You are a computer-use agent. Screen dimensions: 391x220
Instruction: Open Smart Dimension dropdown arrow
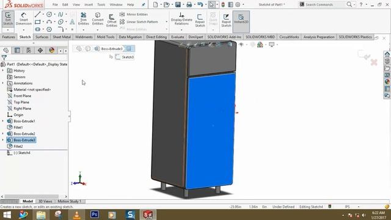[24, 30]
